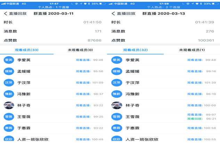
Task: Tap 惠霖 avatar beside the 100:58 watch time
Action: (x=116, y=128)
